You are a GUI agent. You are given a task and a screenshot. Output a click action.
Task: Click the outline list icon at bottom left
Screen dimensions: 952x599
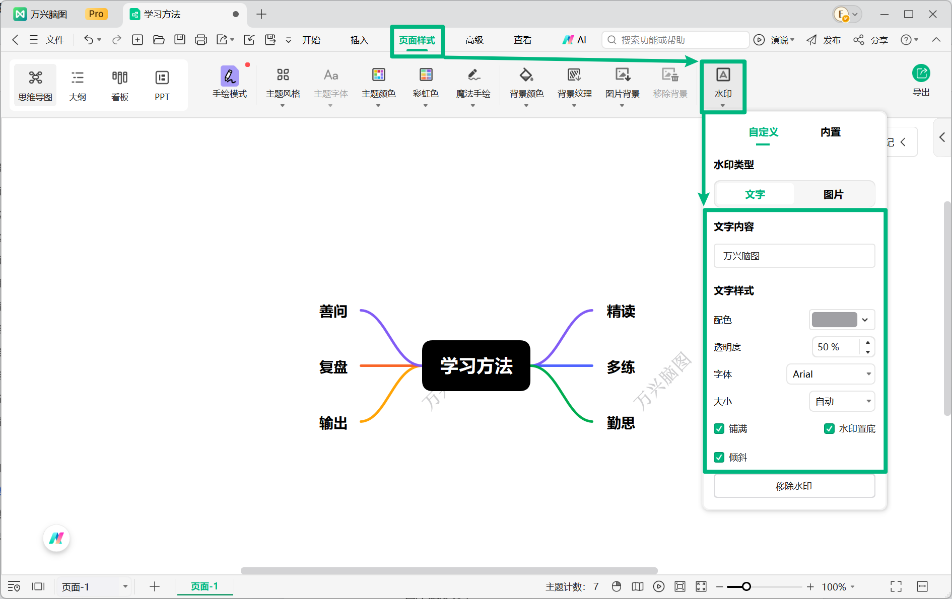point(14,586)
